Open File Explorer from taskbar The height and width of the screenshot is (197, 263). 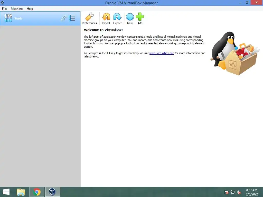21,192
